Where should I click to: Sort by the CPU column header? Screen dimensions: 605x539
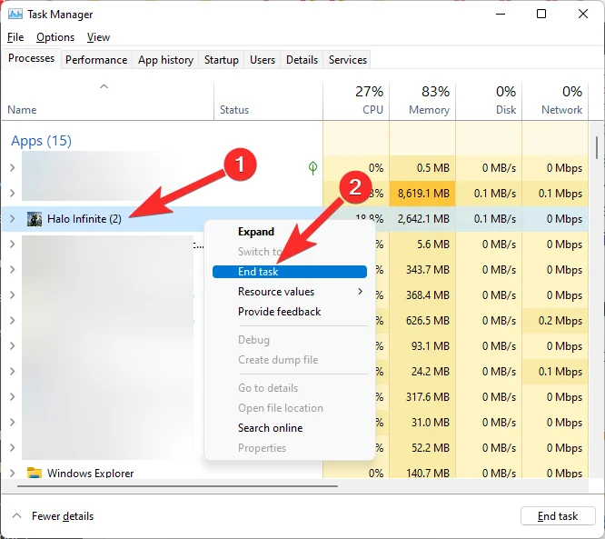tap(356, 101)
